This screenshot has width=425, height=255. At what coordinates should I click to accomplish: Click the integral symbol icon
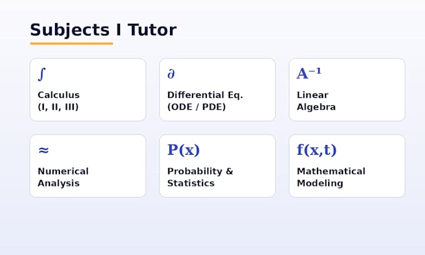(x=42, y=74)
